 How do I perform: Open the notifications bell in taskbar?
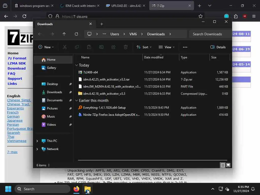[253, 189]
